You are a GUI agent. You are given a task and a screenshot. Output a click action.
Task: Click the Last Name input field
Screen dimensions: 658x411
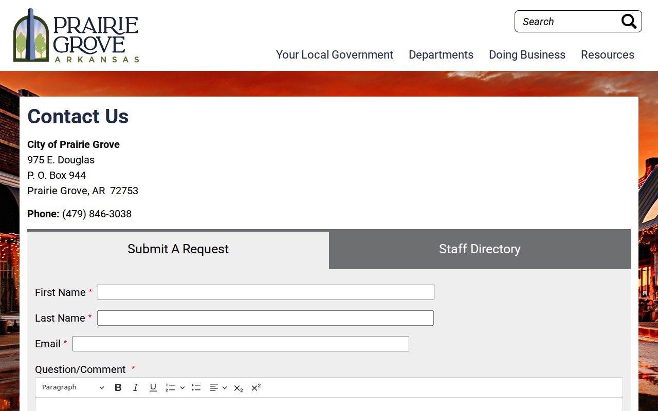pyautogui.click(x=265, y=318)
